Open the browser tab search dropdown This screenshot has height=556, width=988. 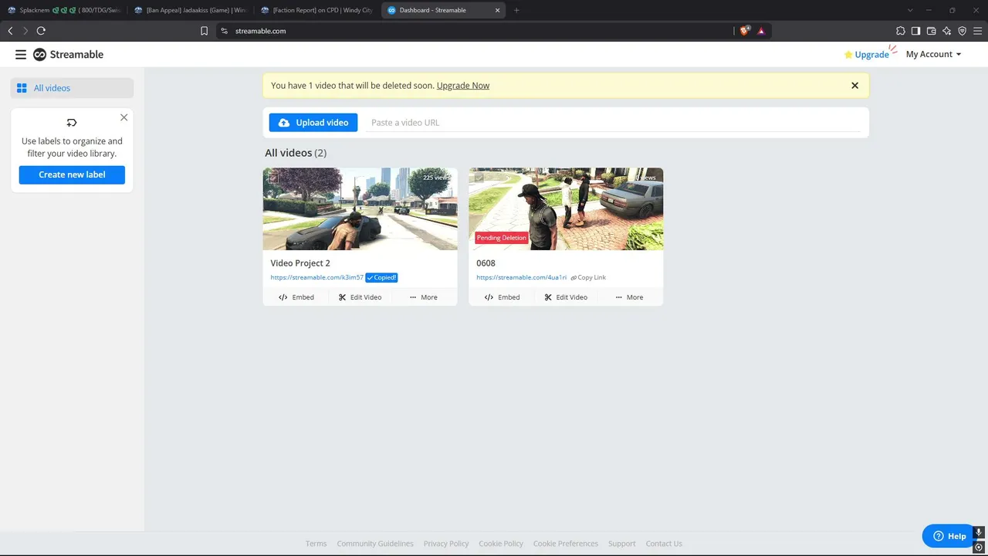(910, 10)
